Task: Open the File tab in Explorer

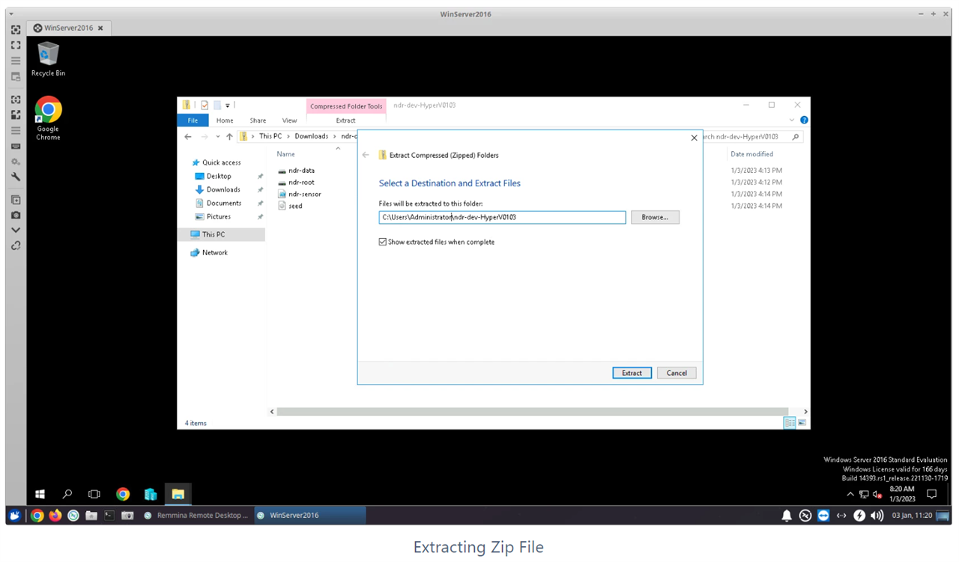Action: (x=193, y=120)
